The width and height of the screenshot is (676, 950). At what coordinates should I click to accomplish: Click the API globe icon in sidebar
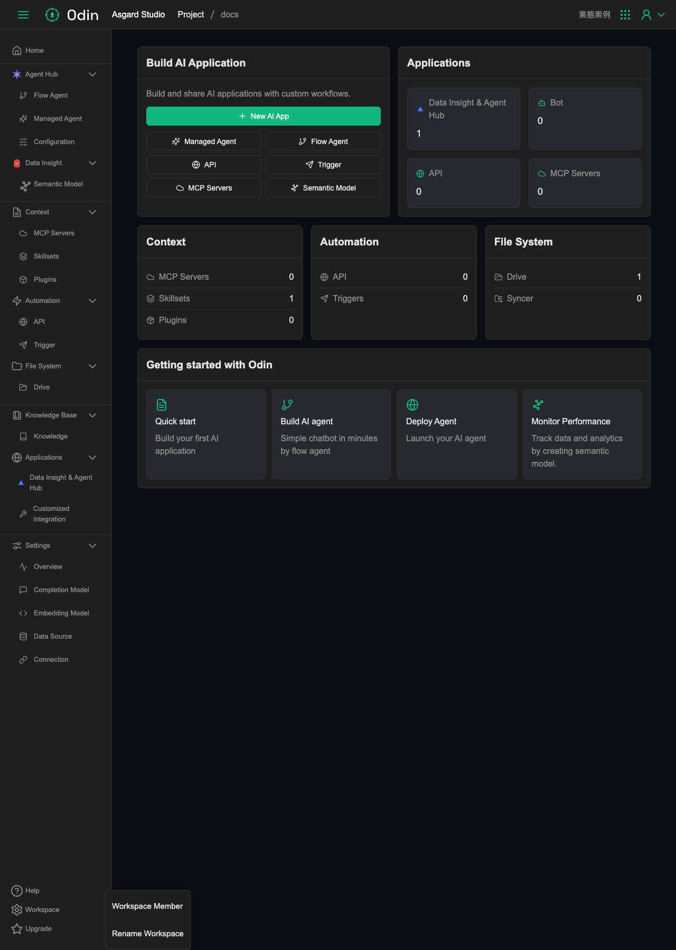coord(23,322)
